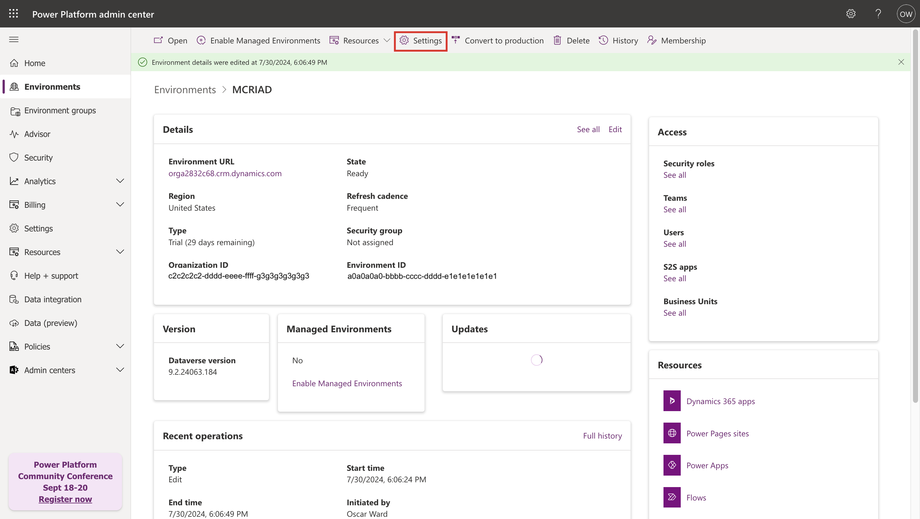
Task: Open the OW account avatar
Action: 905,13
